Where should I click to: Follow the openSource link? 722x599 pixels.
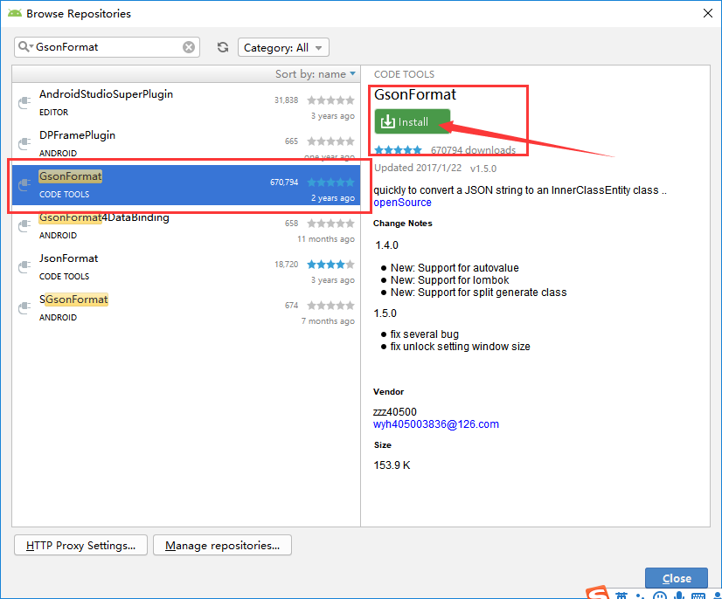pyautogui.click(x=402, y=203)
